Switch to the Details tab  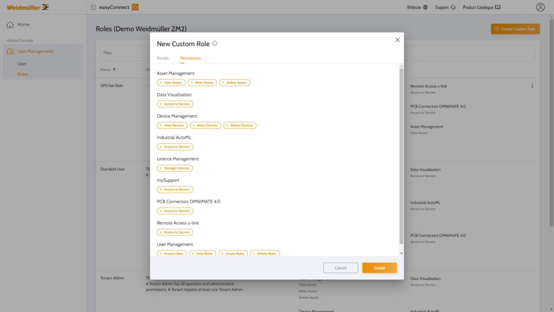point(163,58)
